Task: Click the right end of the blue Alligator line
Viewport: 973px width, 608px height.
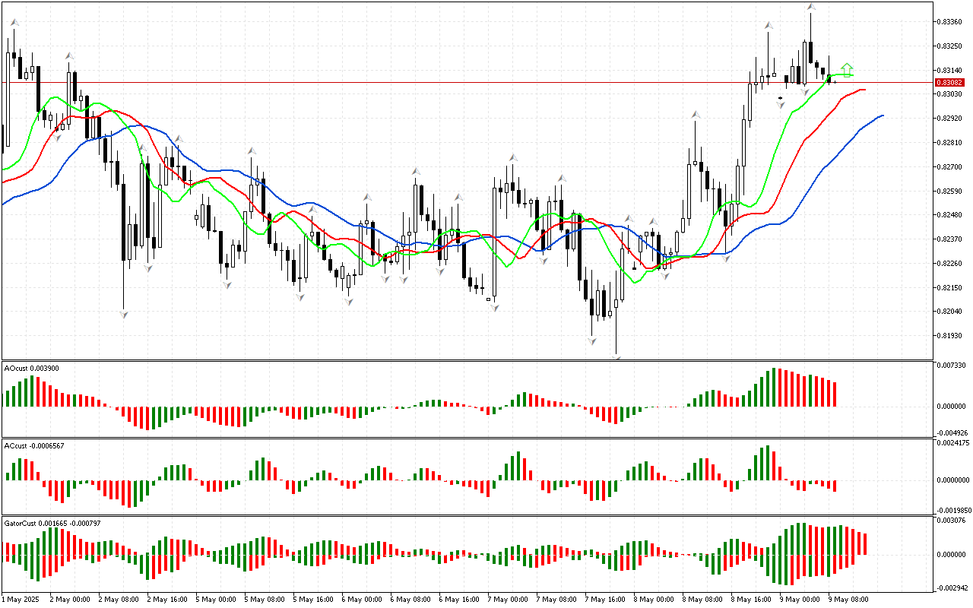Action: coord(882,116)
